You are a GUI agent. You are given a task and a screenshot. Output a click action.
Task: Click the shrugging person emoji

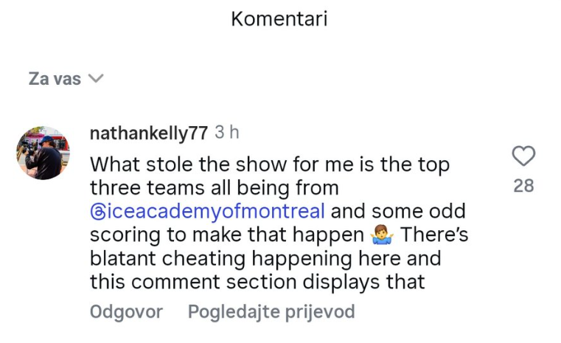tap(383, 235)
